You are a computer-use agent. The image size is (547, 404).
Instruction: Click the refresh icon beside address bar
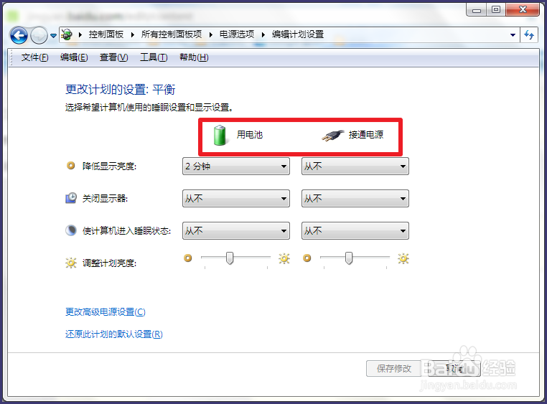(x=529, y=35)
